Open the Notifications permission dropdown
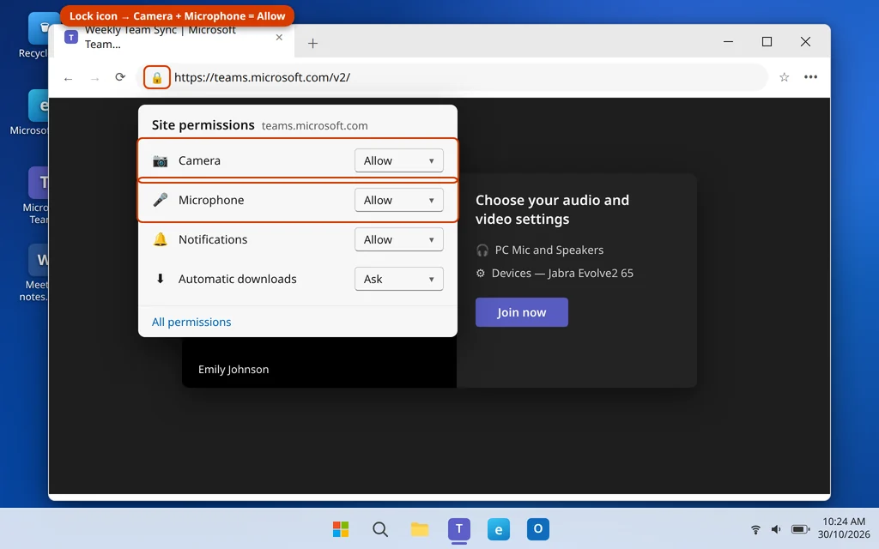The width and height of the screenshot is (879, 549). pyautogui.click(x=398, y=239)
